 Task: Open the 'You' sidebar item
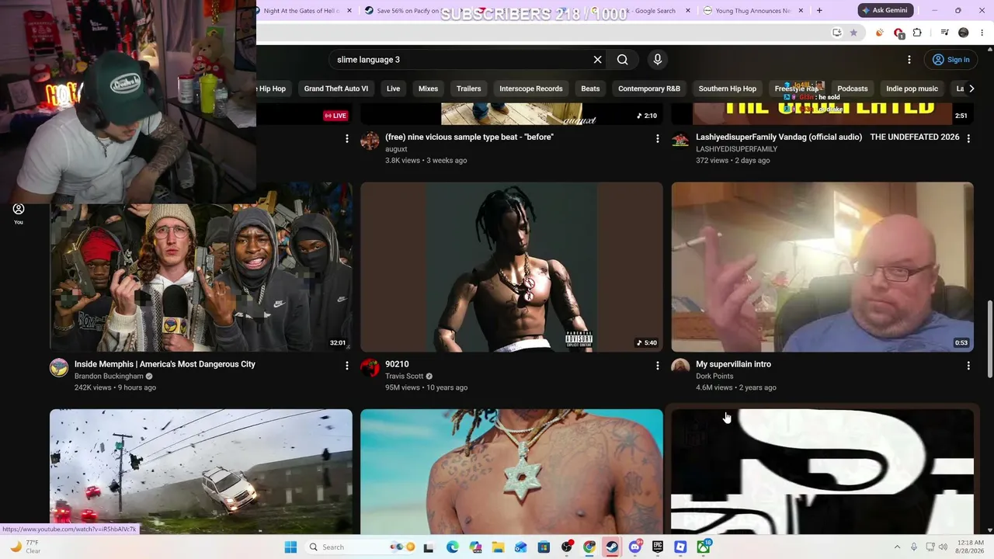pos(19,214)
